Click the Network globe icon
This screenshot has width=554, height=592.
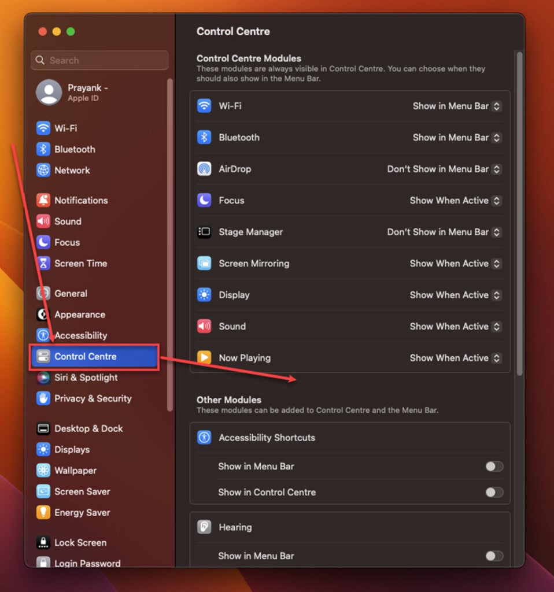(x=43, y=171)
